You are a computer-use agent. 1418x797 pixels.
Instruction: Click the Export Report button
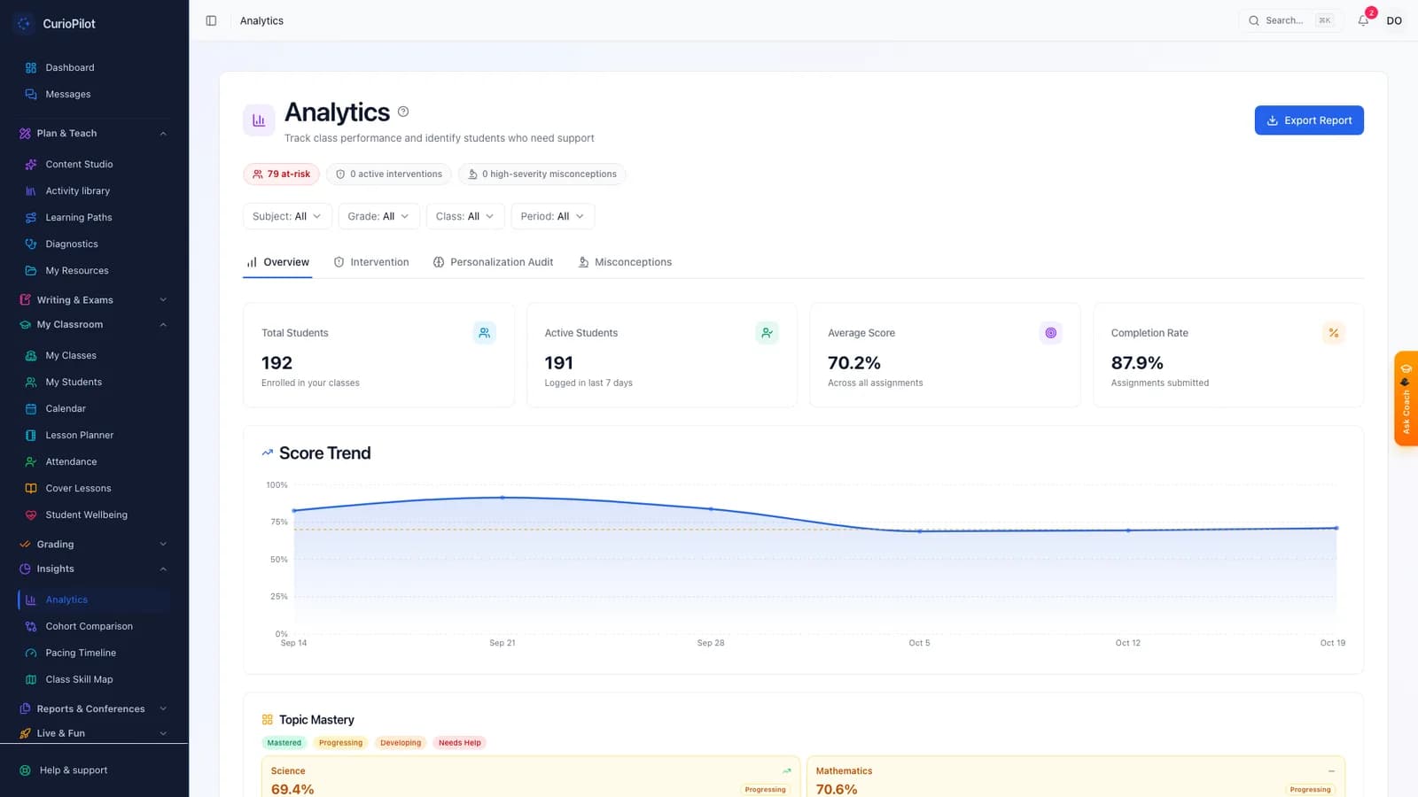tap(1309, 120)
